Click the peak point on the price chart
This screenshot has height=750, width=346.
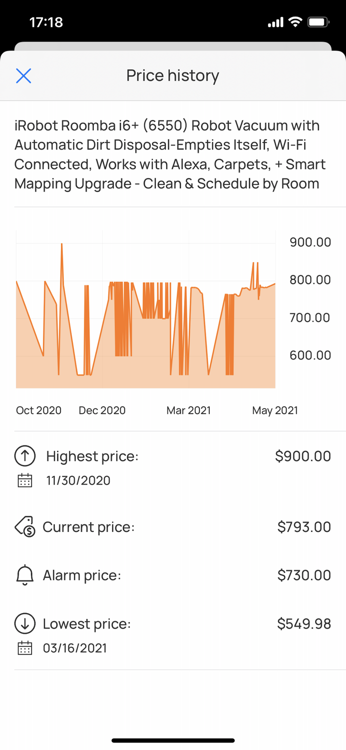pos(61,244)
